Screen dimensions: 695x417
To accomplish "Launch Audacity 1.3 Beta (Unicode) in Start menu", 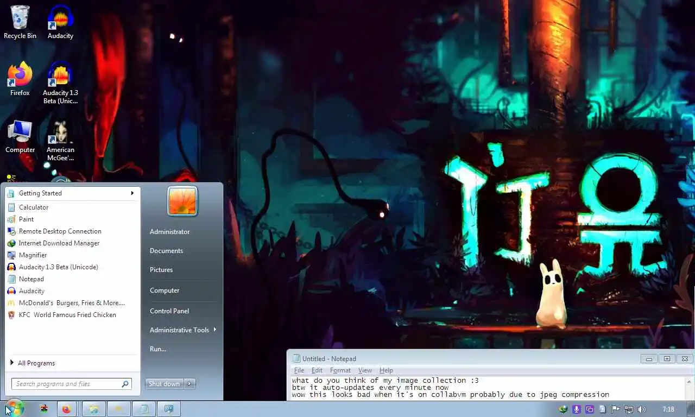I will coord(73,267).
